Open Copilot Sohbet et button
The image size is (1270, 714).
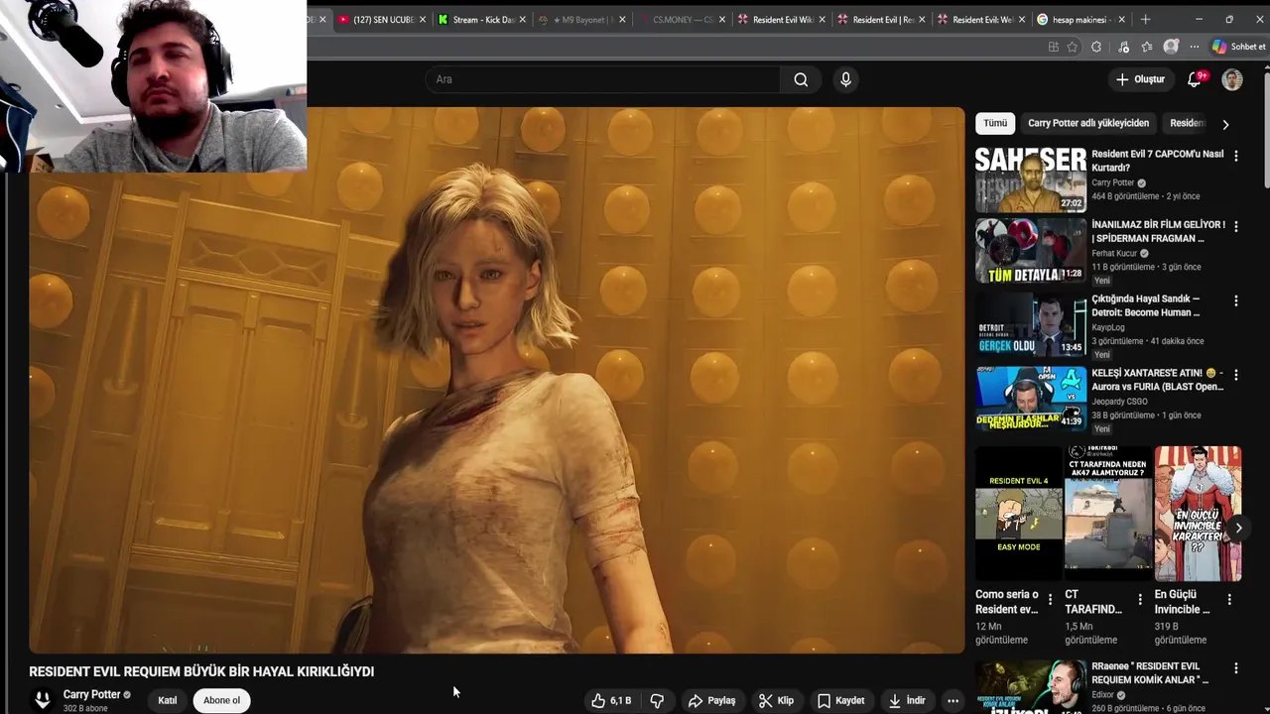tap(1239, 47)
